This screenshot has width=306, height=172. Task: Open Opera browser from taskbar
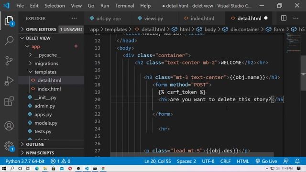[x=70, y=169]
